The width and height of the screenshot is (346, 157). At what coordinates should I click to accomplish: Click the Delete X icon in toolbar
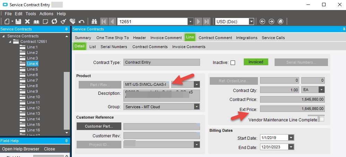(27, 21)
